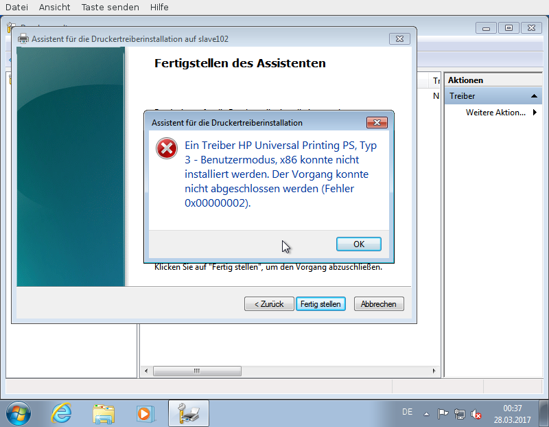The image size is (549, 427).
Task: Open Windows Media Player from taskbar
Action: (145, 413)
